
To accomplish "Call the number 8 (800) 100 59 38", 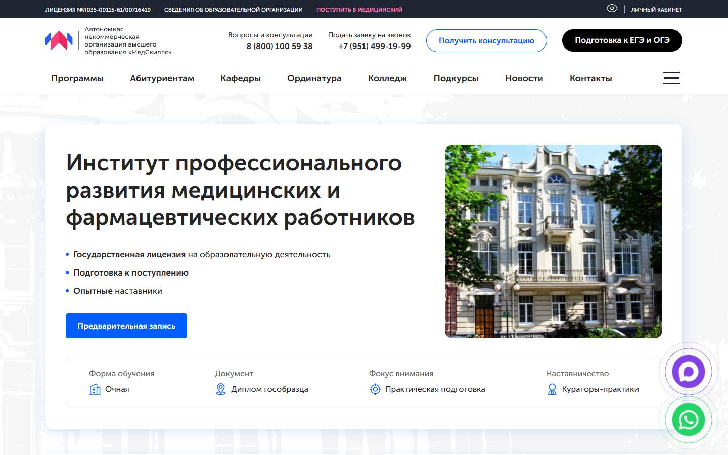I will click(x=280, y=46).
